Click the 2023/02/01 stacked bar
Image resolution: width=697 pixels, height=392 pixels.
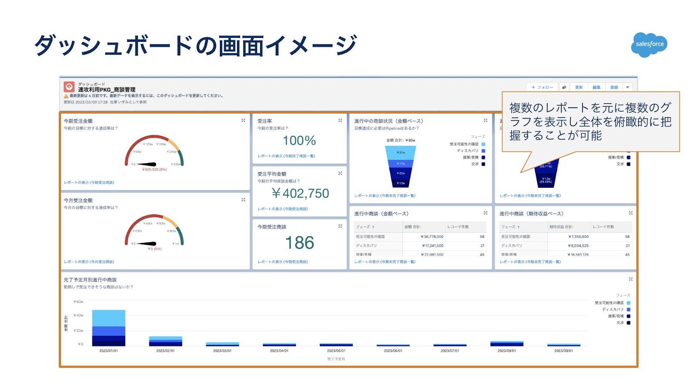(x=166, y=341)
